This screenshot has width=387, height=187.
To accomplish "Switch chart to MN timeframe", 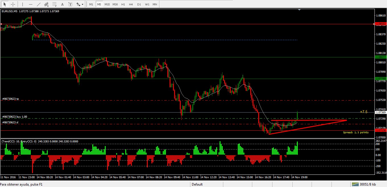I will [155, 5].
